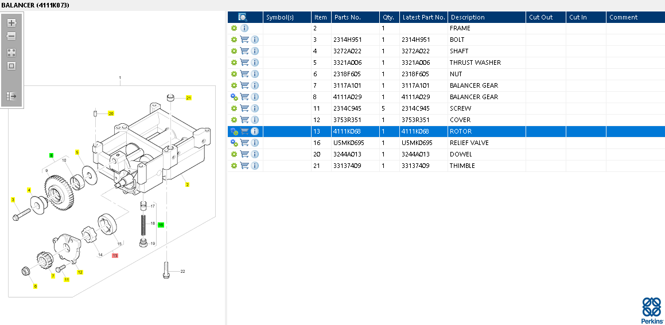This screenshot has height=325, width=665.
Task: Click the search icon in table header
Action: tap(243, 17)
